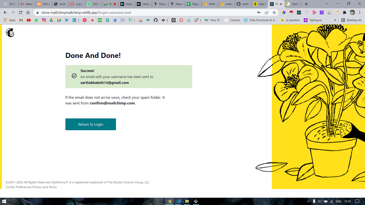The height and width of the screenshot is (205, 365).
Task: Click the Return To Login button
Action: pos(90,124)
